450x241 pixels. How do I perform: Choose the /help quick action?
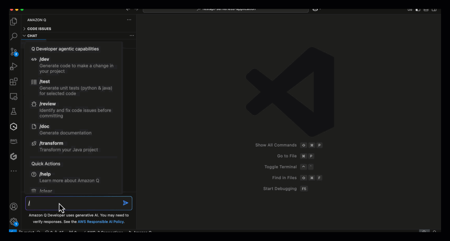(74, 177)
